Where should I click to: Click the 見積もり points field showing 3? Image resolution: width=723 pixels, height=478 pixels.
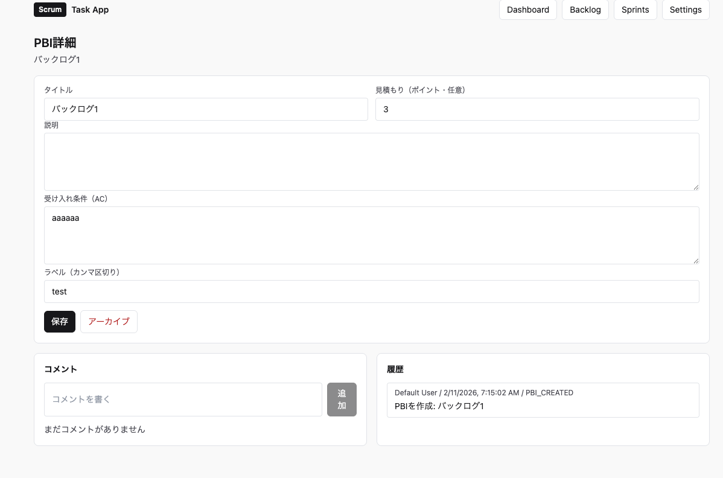point(537,109)
